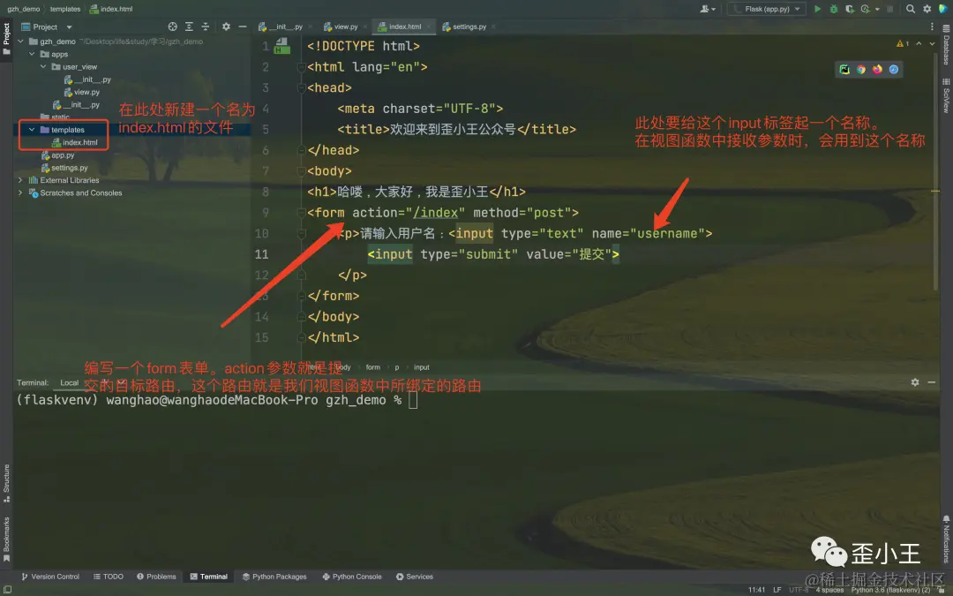The width and height of the screenshot is (953, 596).
Task: Click the warning indicator in editor
Action: (x=903, y=44)
